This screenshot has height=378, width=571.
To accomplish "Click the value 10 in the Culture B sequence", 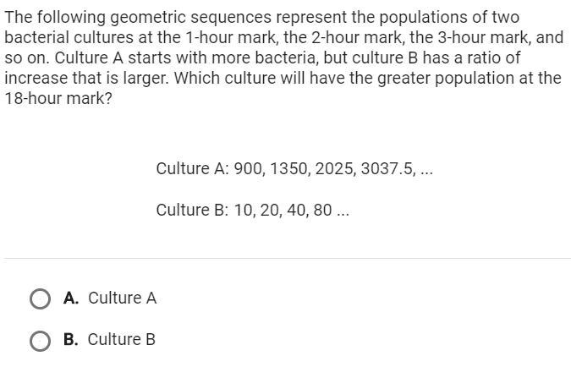I will [242, 211].
